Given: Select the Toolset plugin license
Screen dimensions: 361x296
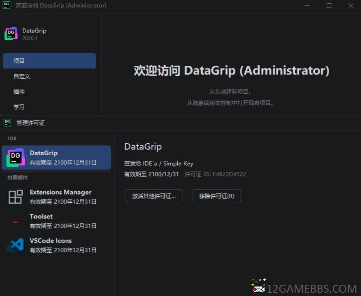Looking at the screenshot, I should (x=56, y=221).
